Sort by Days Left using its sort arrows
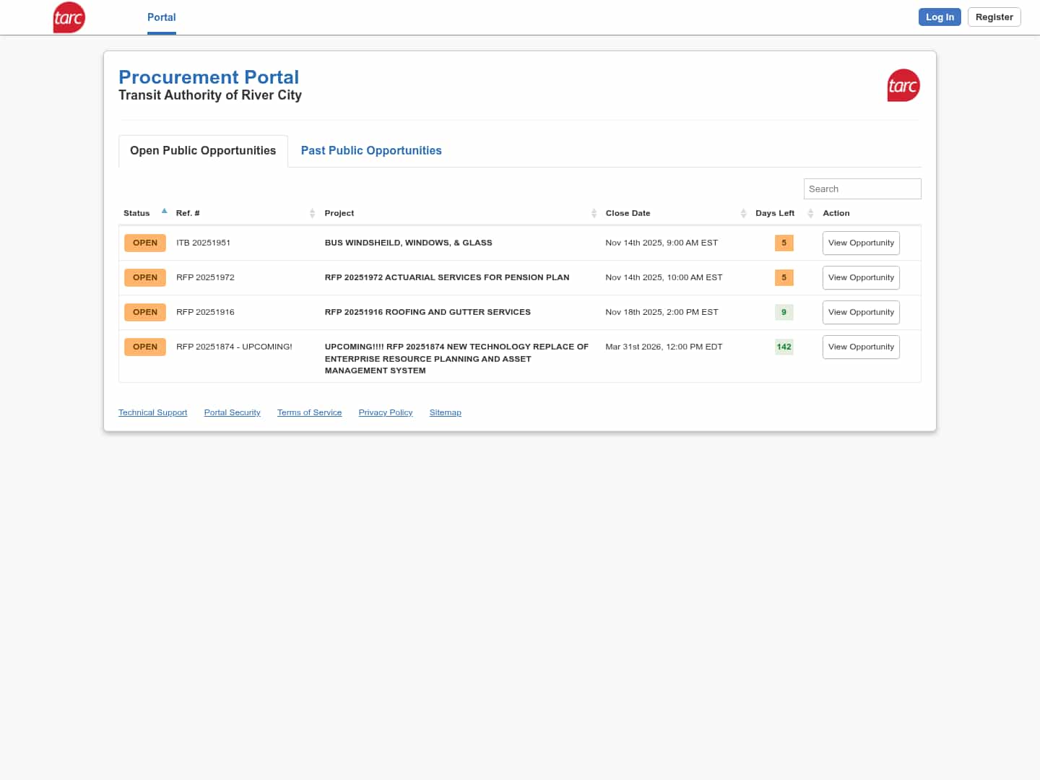The height and width of the screenshot is (780, 1040). tap(810, 213)
